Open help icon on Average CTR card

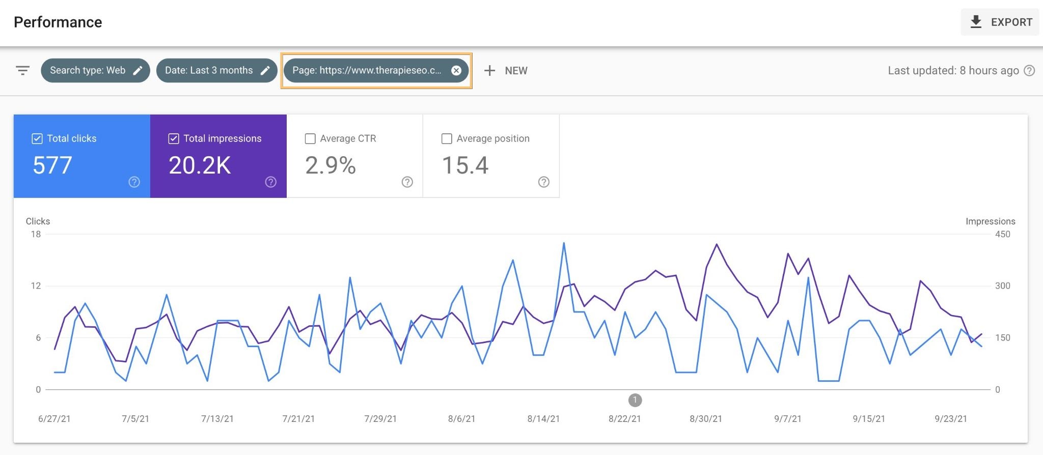tap(407, 182)
